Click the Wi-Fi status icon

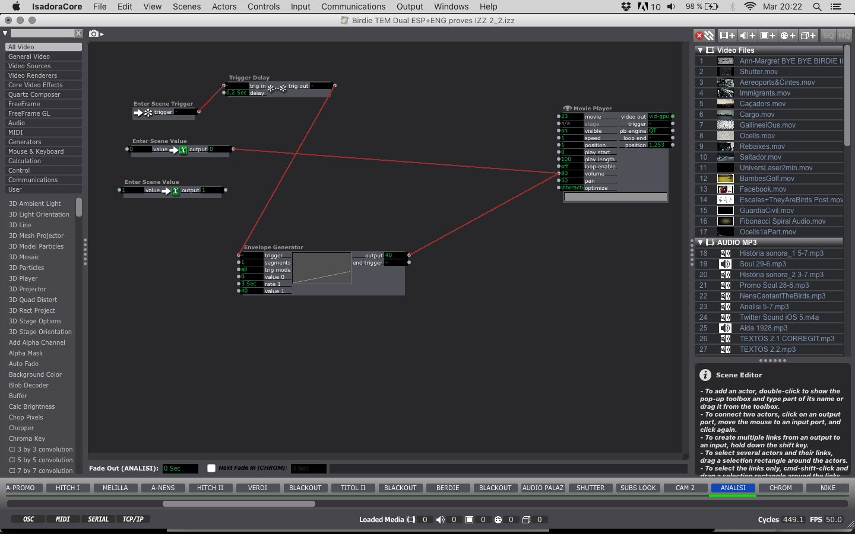[x=749, y=7]
